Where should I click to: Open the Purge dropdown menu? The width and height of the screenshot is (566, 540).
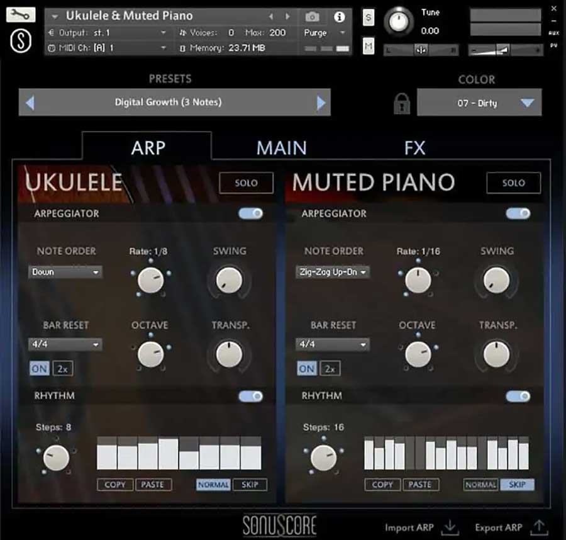point(325,33)
